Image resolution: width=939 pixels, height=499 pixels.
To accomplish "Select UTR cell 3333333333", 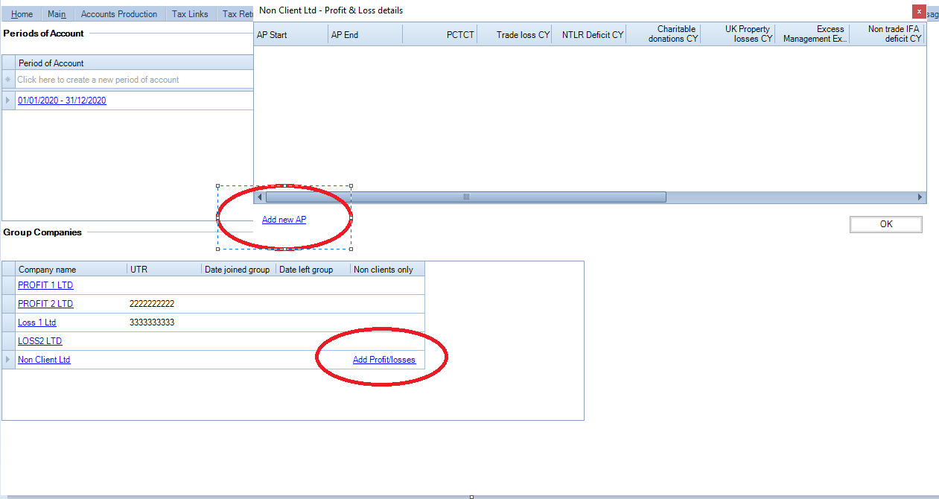I will point(165,322).
